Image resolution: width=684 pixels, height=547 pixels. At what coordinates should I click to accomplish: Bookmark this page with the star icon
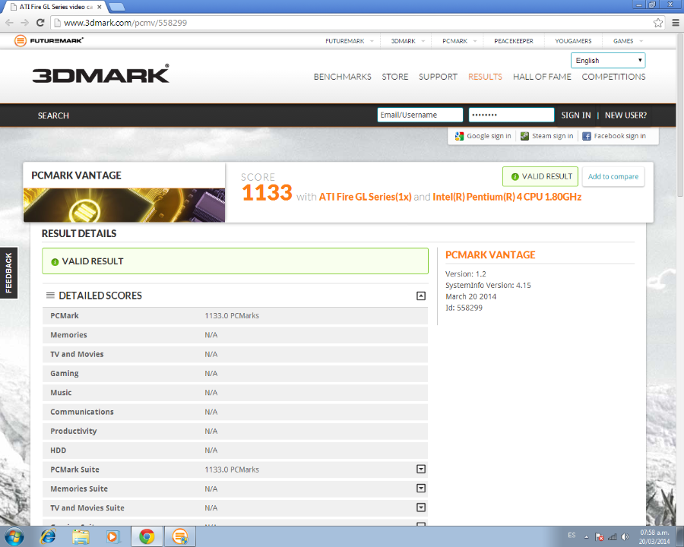pos(658,23)
